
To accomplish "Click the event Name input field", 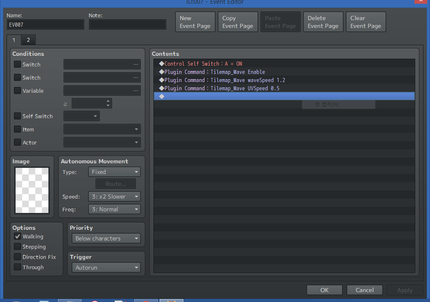I will (45, 25).
